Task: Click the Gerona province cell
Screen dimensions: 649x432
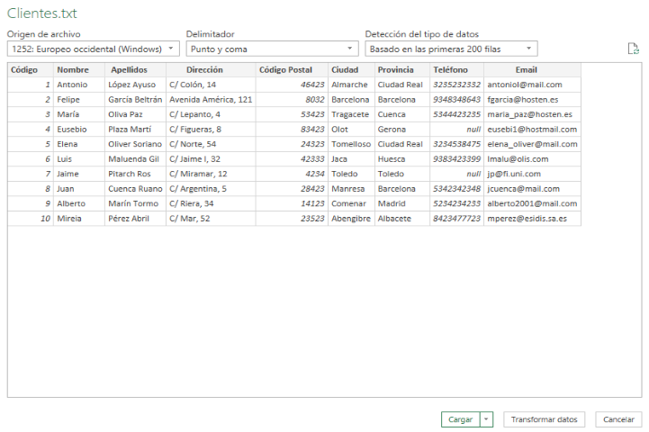Action: [402, 130]
